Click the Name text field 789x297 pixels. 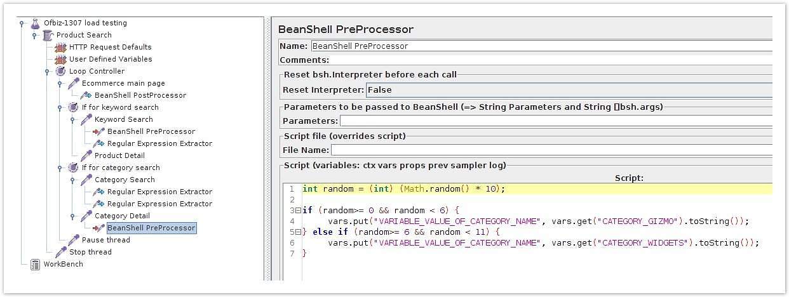coord(541,46)
